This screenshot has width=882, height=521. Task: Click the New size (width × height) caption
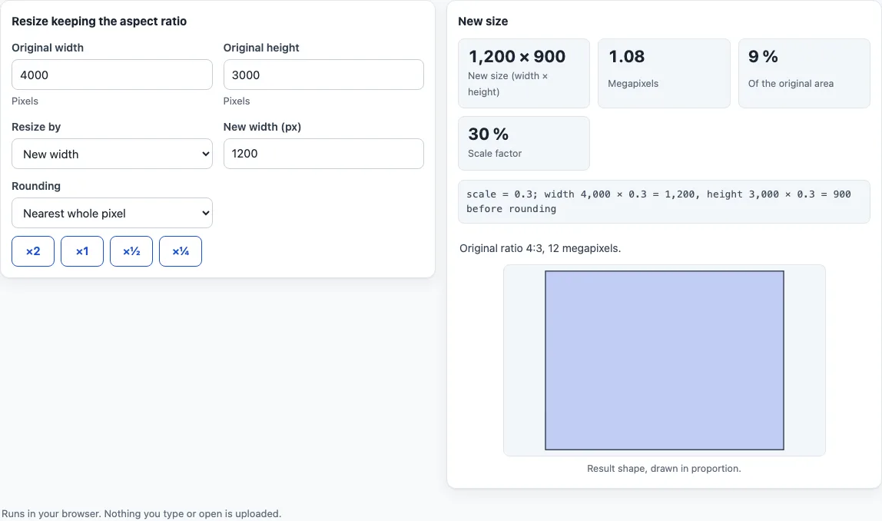tap(507, 83)
